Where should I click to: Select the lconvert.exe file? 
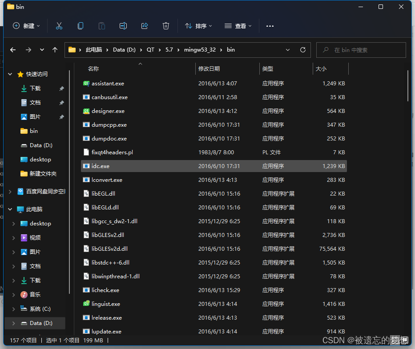[214, 180]
